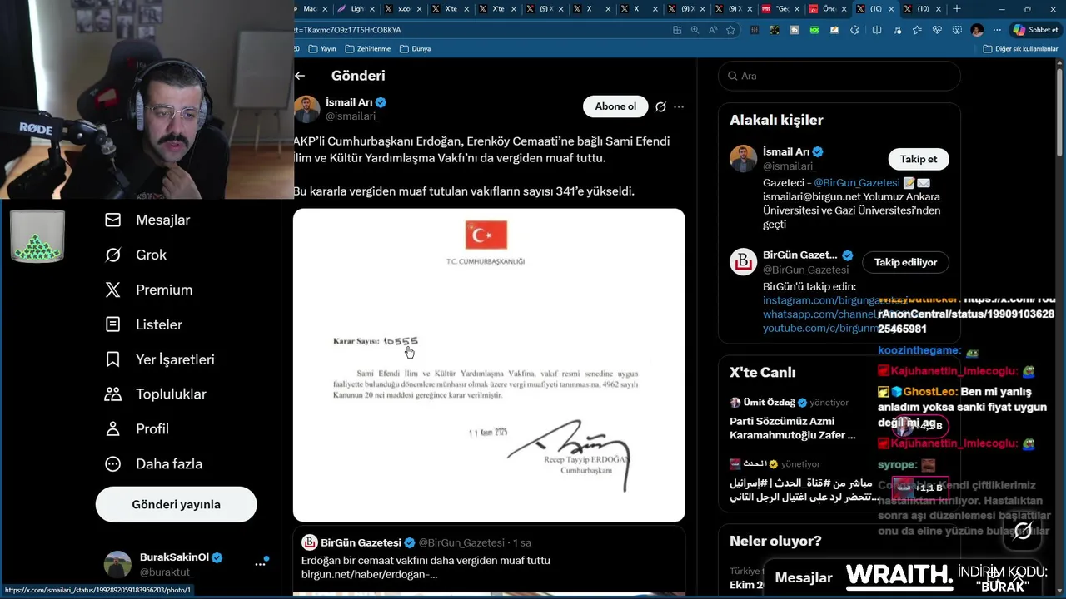Click the list icon next to Listeler
1066x599 pixels.
point(113,324)
